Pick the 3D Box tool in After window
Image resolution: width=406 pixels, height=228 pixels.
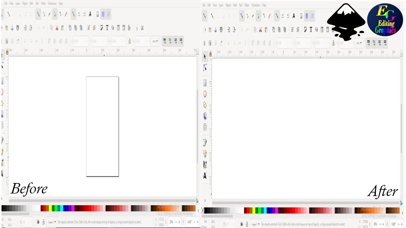[x=205, y=116]
